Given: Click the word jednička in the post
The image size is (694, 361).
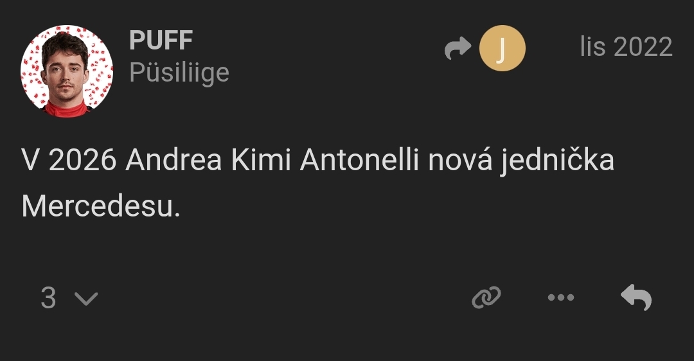Looking at the screenshot, I should click(x=557, y=161).
